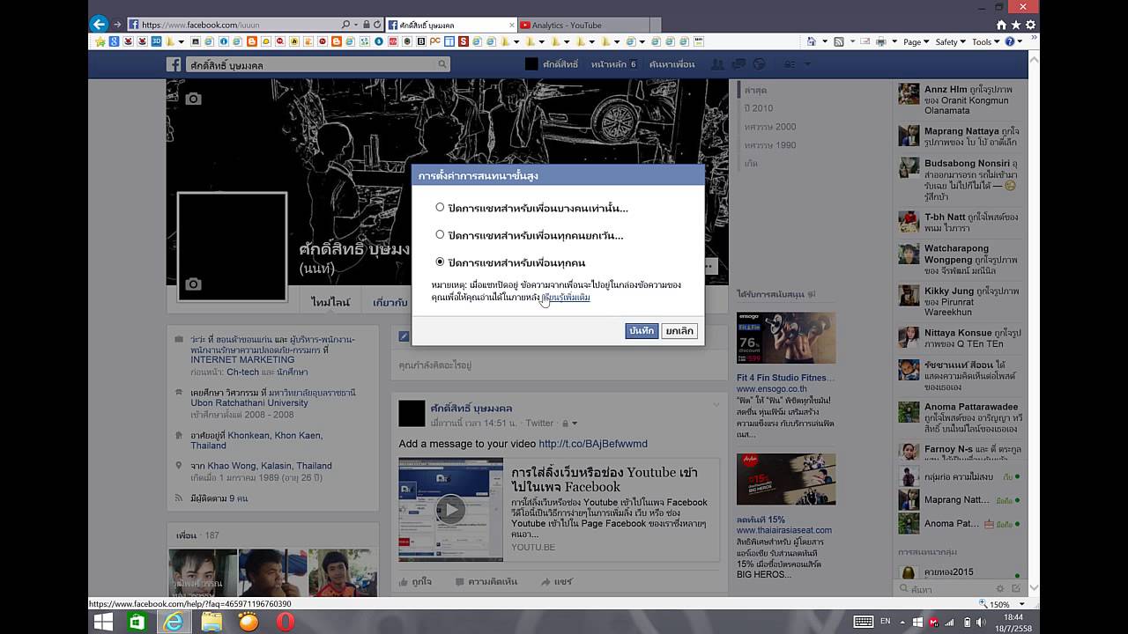The width and height of the screenshot is (1128, 634).
Task: Open Safety menu in command bar
Action: click(x=950, y=41)
